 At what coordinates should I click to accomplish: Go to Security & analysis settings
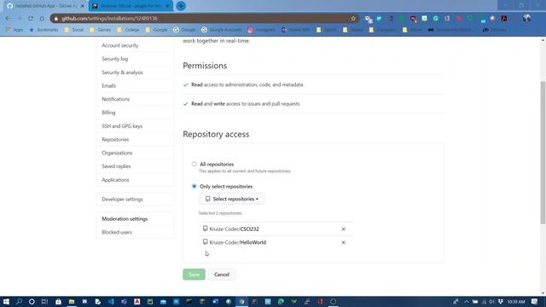pos(122,72)
